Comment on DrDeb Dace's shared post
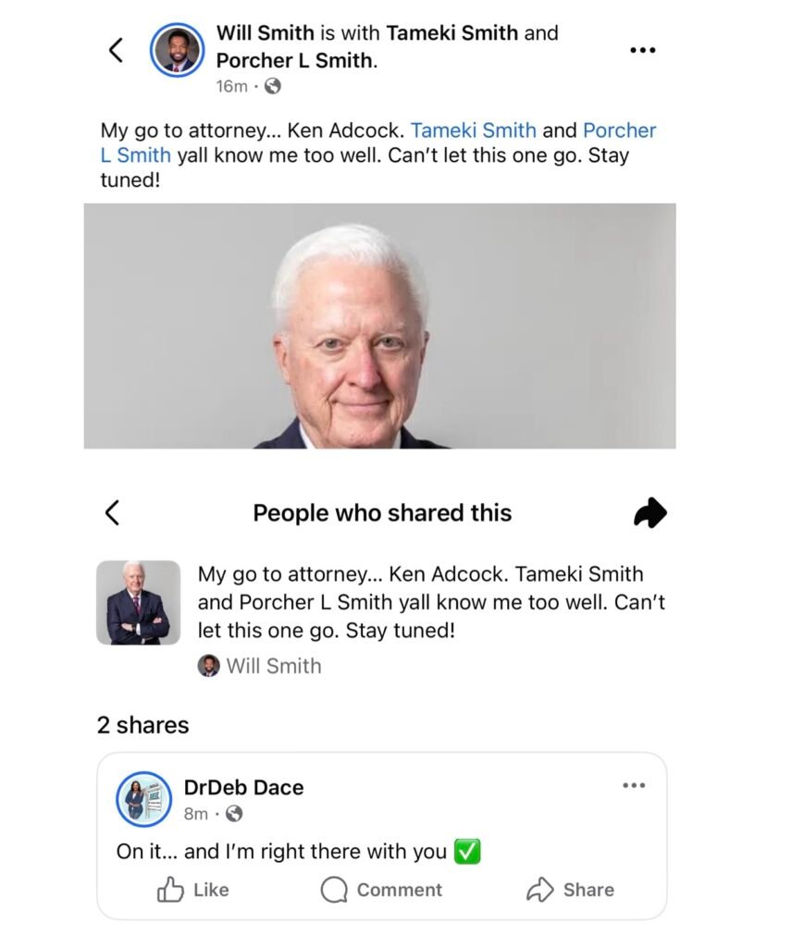792x947 pixels. click(381, 890)
